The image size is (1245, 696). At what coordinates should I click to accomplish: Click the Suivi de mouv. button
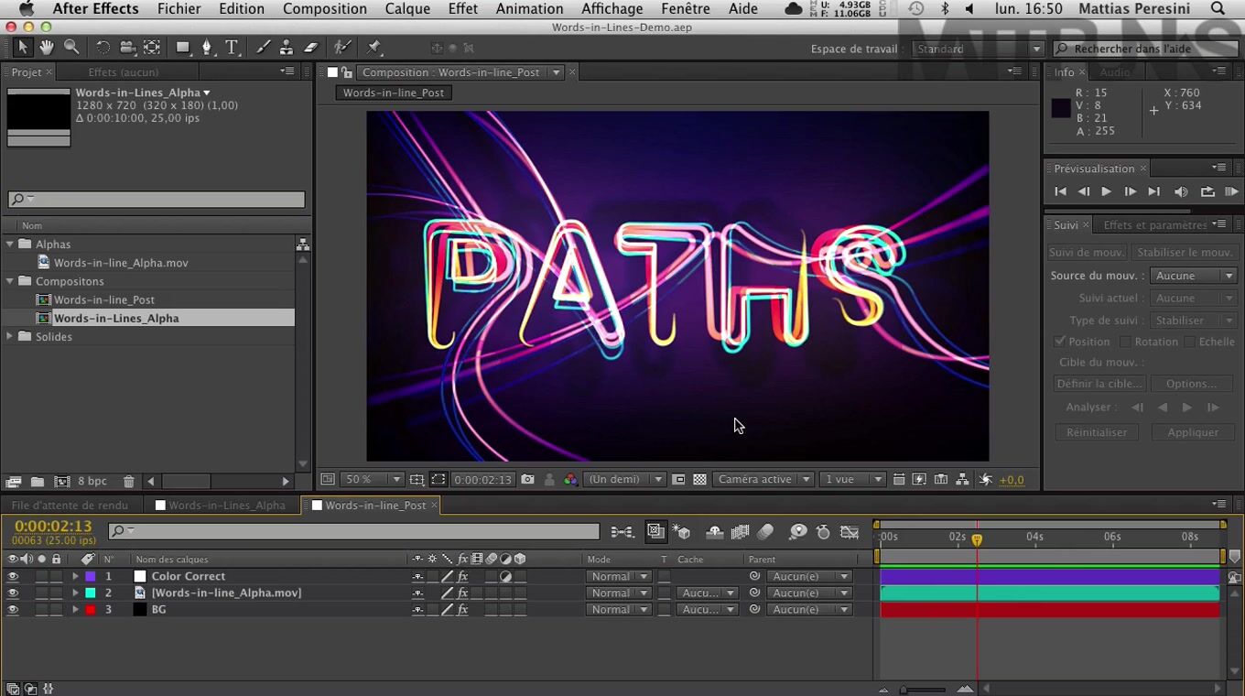click(1087, 252)
